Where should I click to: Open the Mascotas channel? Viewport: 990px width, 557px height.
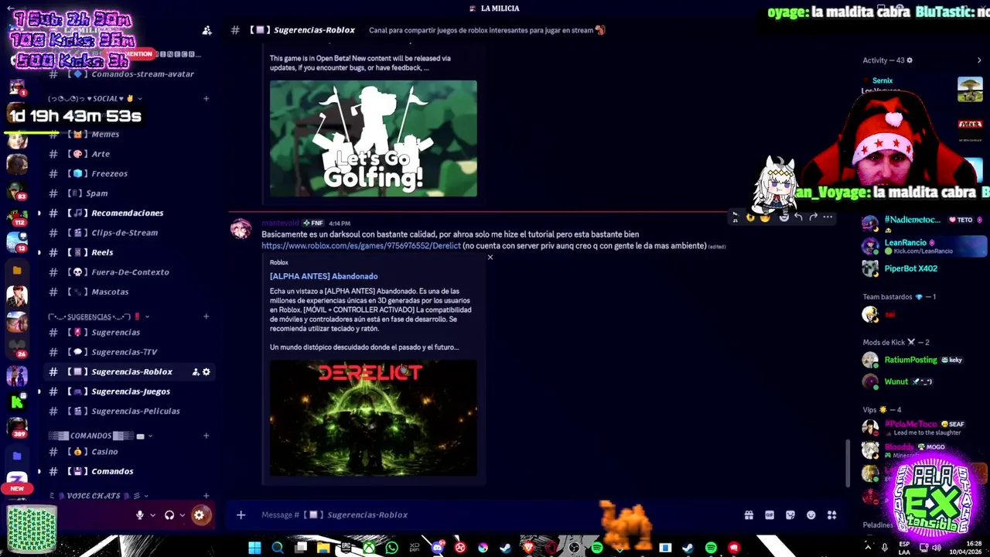[128, 292]
